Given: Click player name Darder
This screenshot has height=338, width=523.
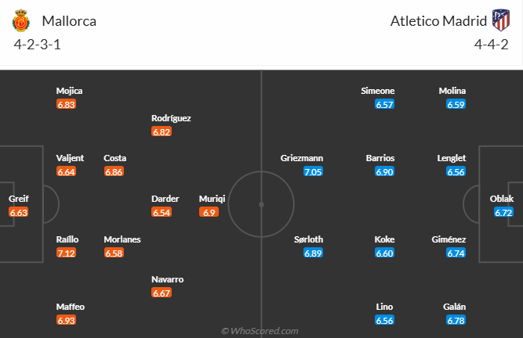Looking at the screenshot, I should [165, 199].
